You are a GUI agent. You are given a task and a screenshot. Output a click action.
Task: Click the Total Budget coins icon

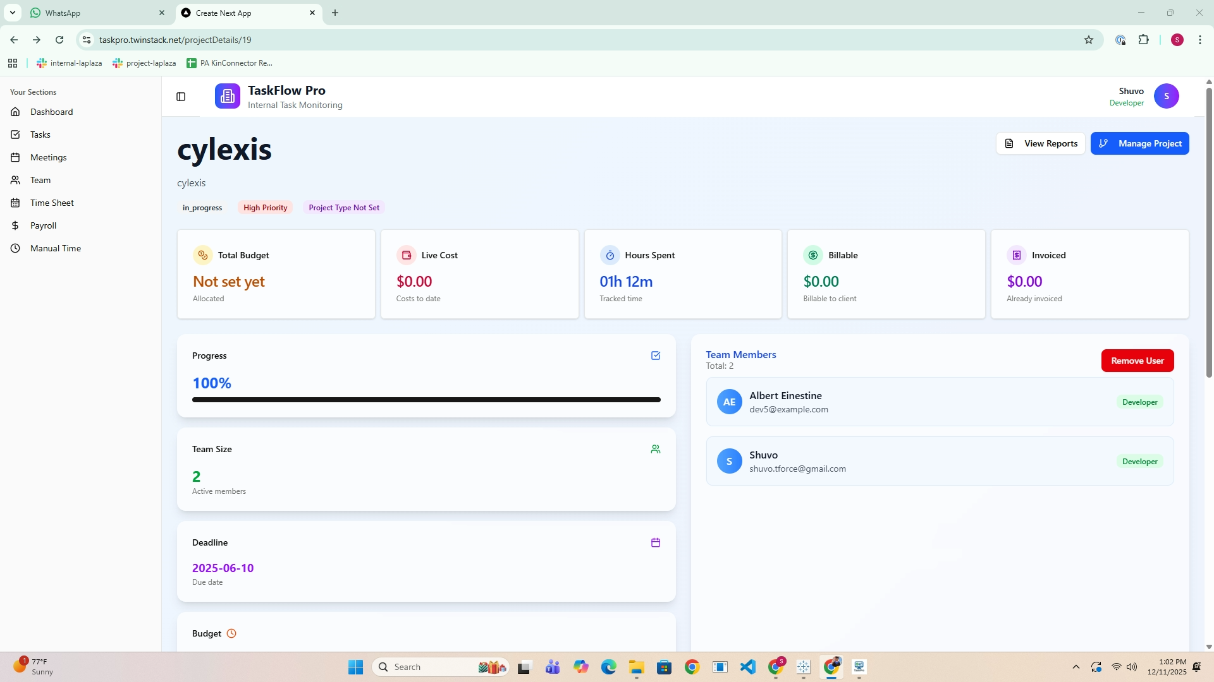tap(202, 255)
